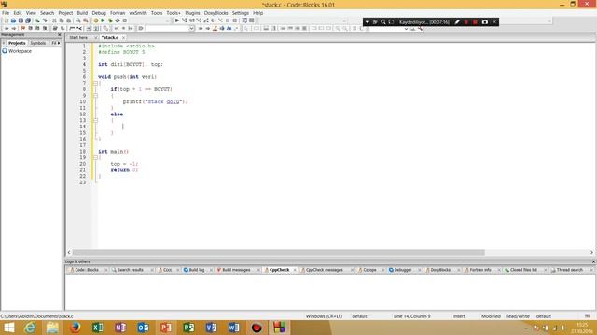Select the stack.c editor tab
Image resolution: width=597 pixels, height=335 pixels.
[x=110, y=37]
